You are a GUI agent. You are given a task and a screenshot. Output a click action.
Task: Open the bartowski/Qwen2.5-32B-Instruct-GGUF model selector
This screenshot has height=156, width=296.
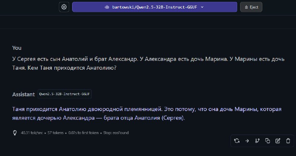coord(154,7)
